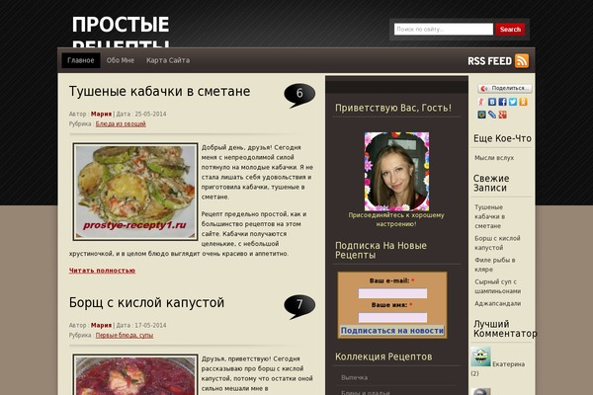This screenshot has height=395, width=593.
Task: Share on Moi Mir dark blue icon
Action: click(481, 115)
